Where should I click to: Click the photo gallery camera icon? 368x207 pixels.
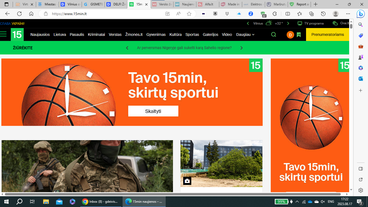click(187, 181)
